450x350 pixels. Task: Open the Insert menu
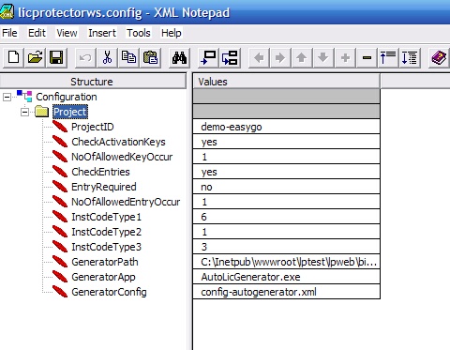click(102, 33)
